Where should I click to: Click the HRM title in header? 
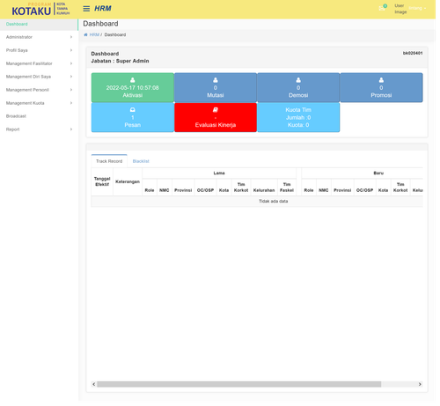pos(104,9)
